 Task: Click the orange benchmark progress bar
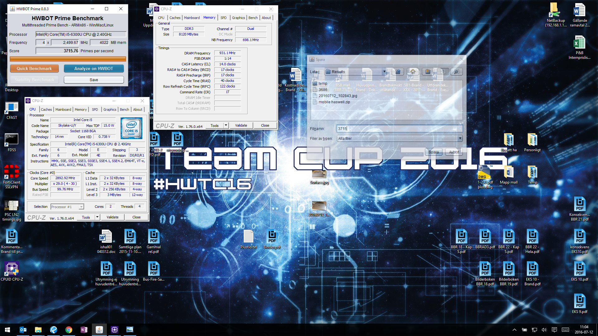pos(68,59)
